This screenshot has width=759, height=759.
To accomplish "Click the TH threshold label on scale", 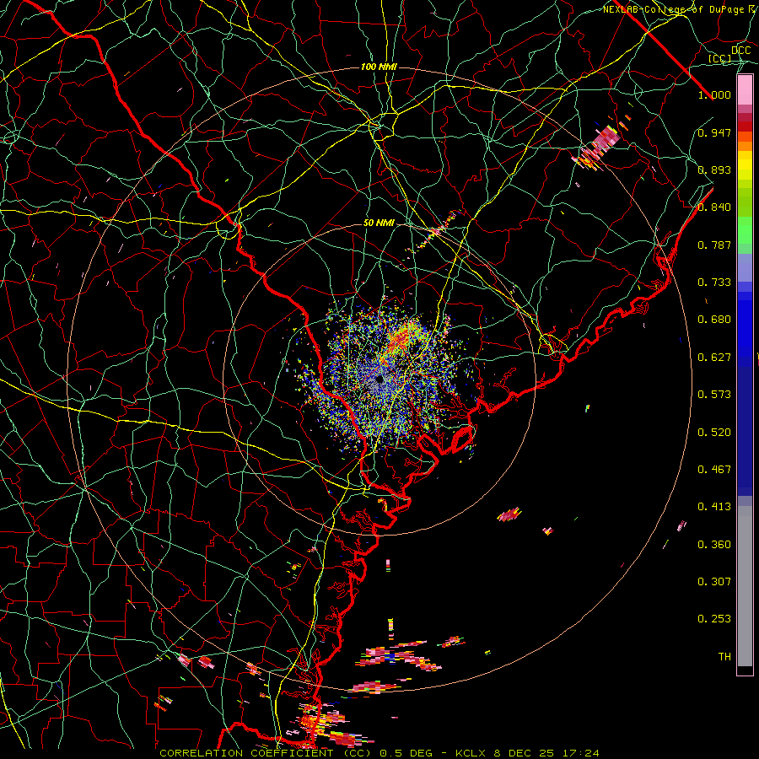I will tap(724, 657).
